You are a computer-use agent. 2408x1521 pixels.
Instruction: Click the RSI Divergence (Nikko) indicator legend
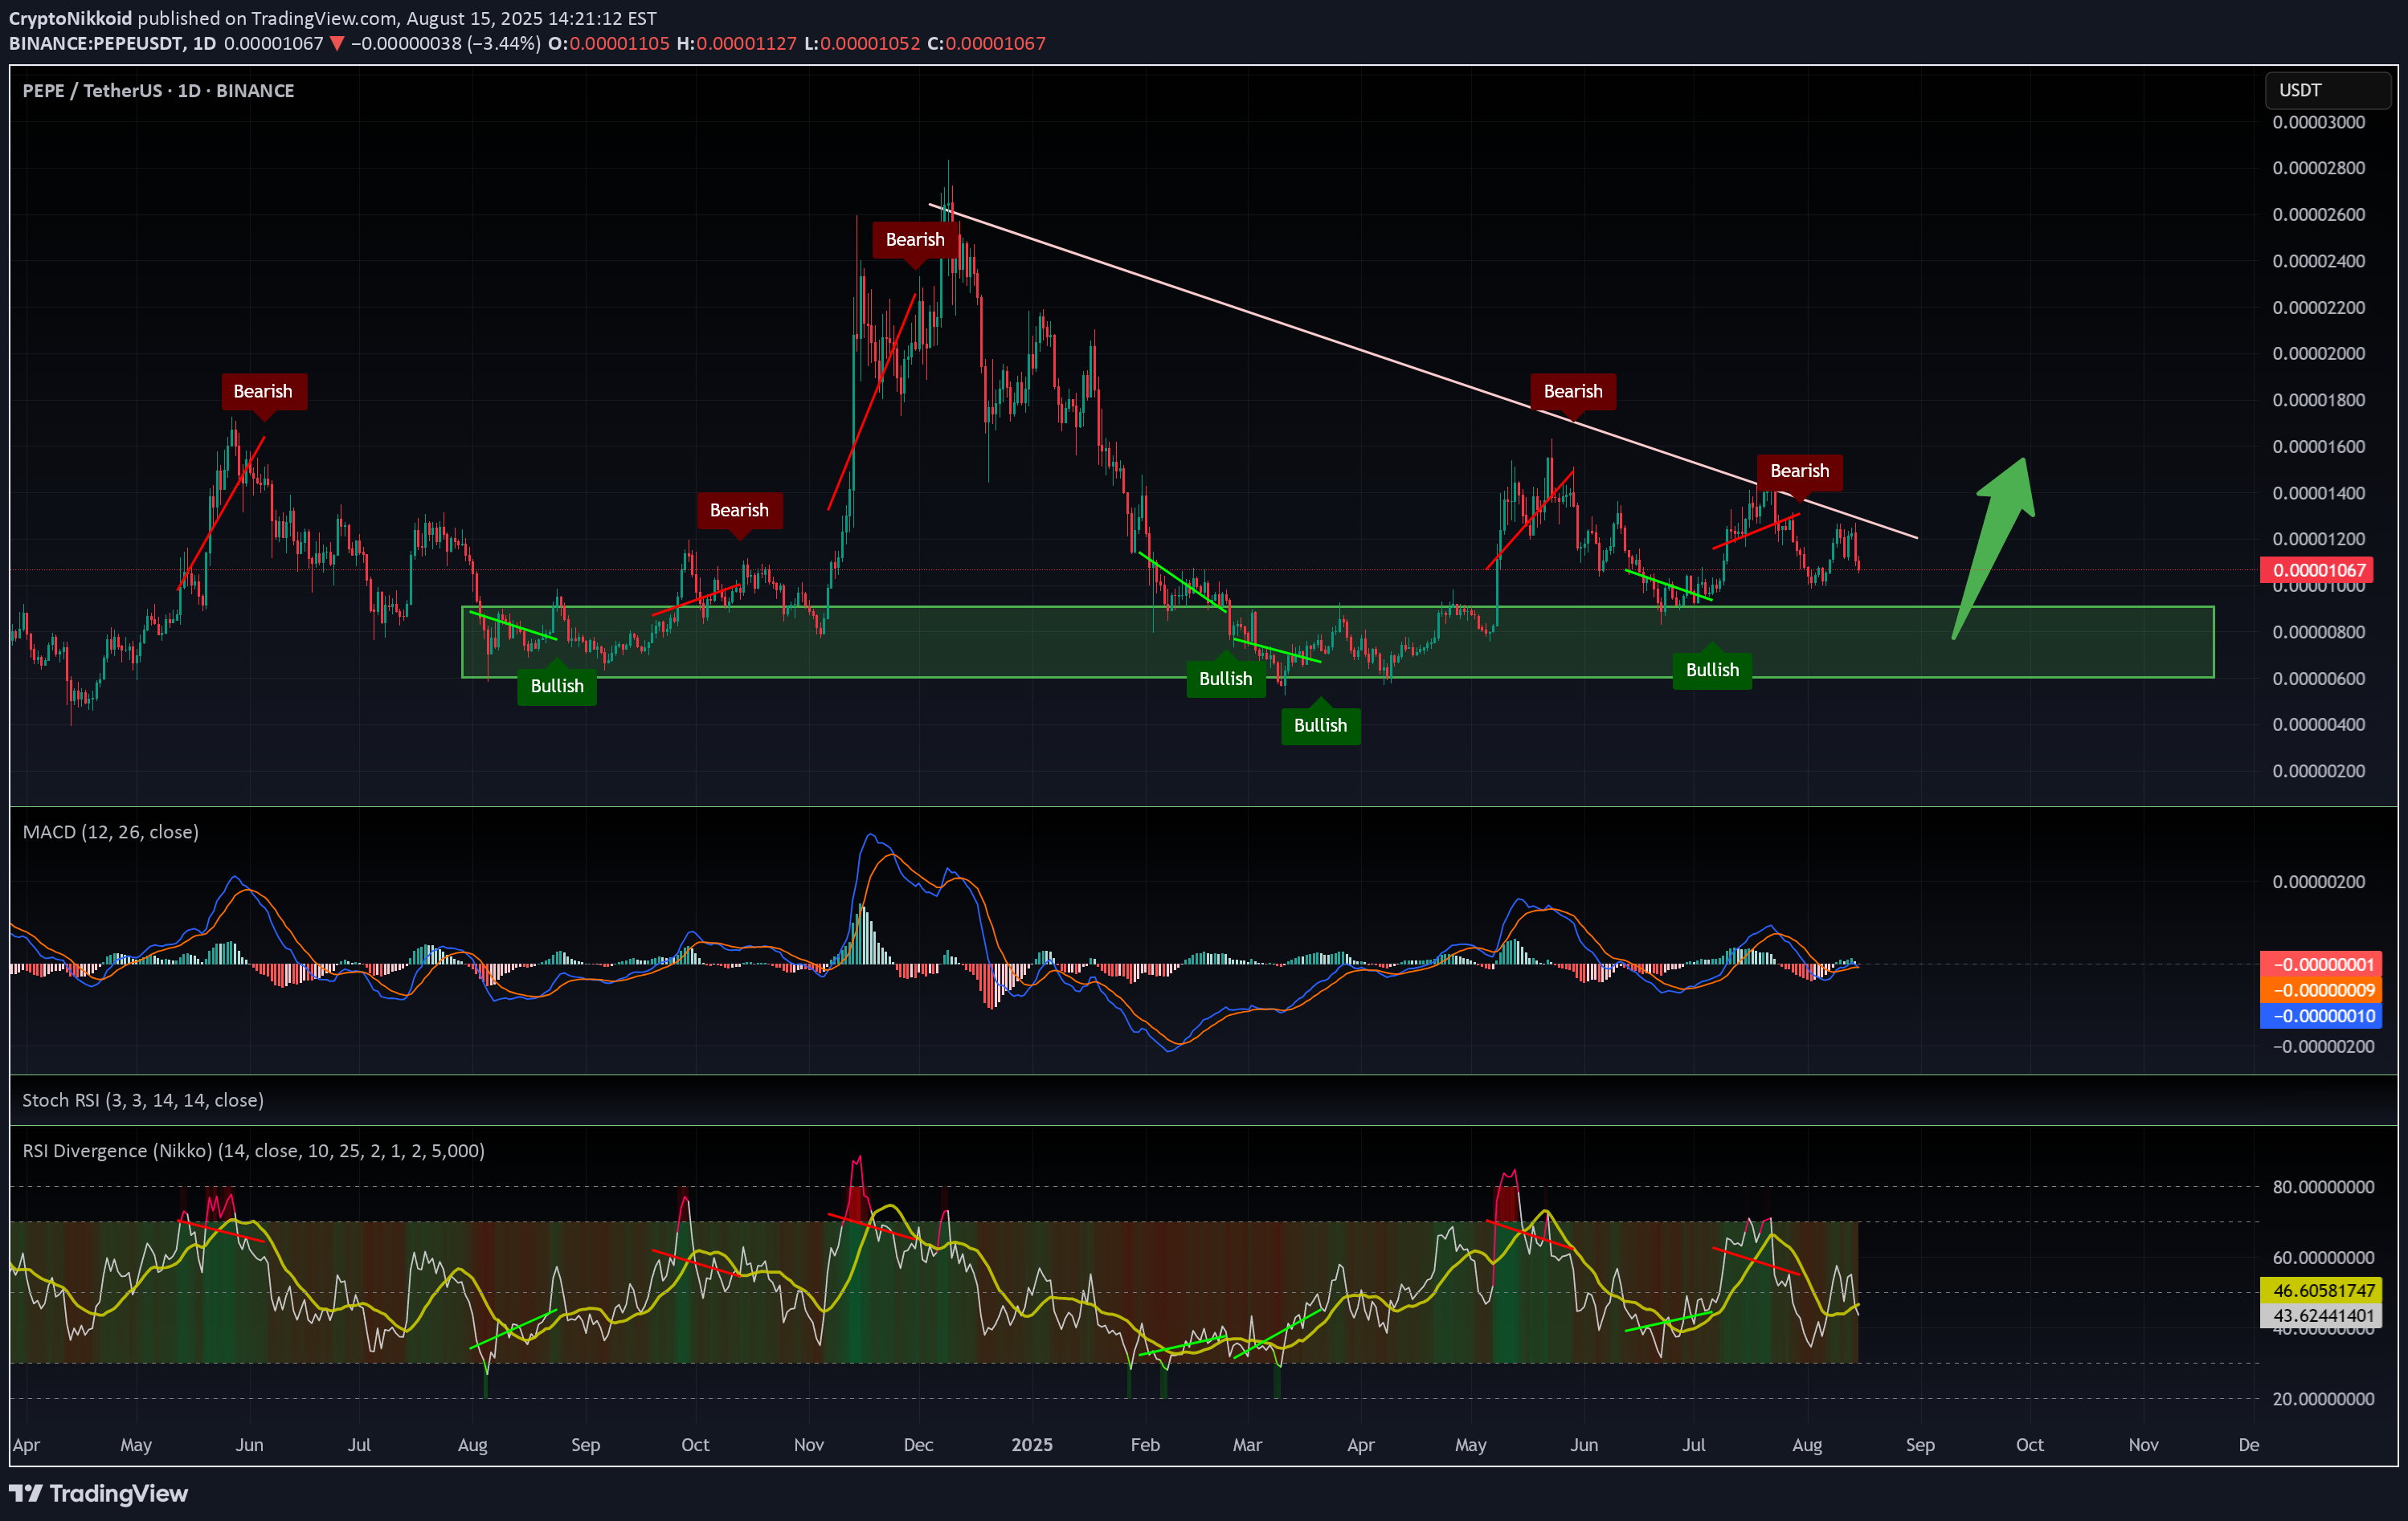coord(253,1150)
